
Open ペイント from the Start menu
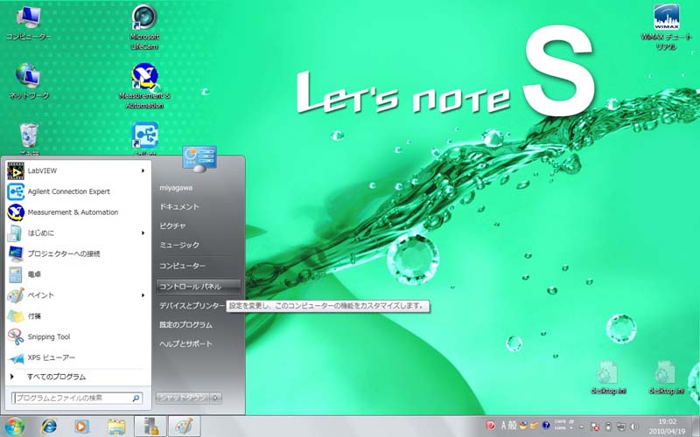(x=77, y=295)
